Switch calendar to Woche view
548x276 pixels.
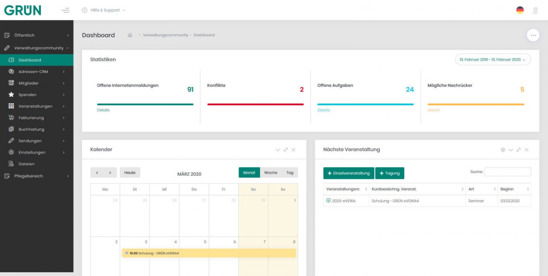point(271,172)
